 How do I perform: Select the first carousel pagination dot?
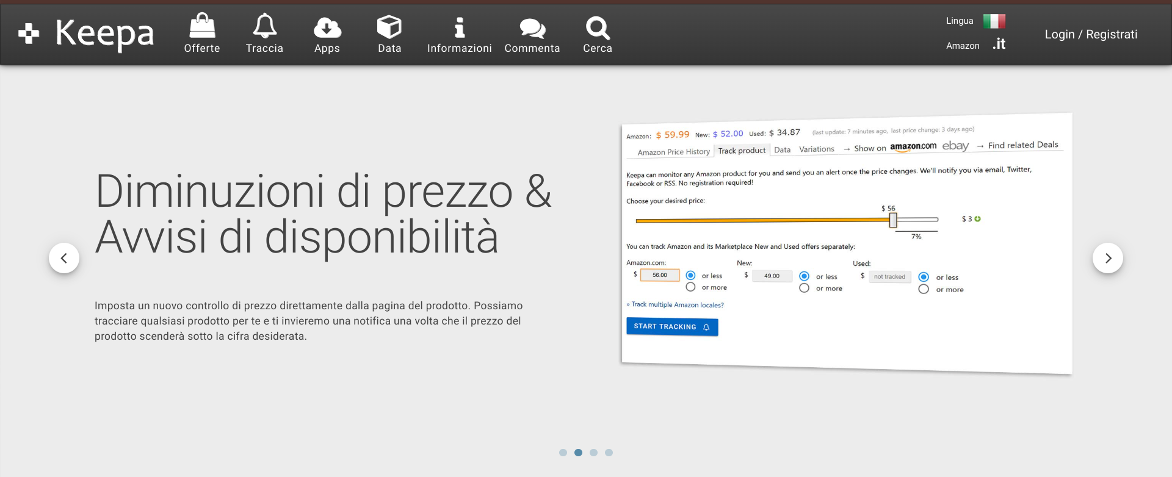coord(563,453)
